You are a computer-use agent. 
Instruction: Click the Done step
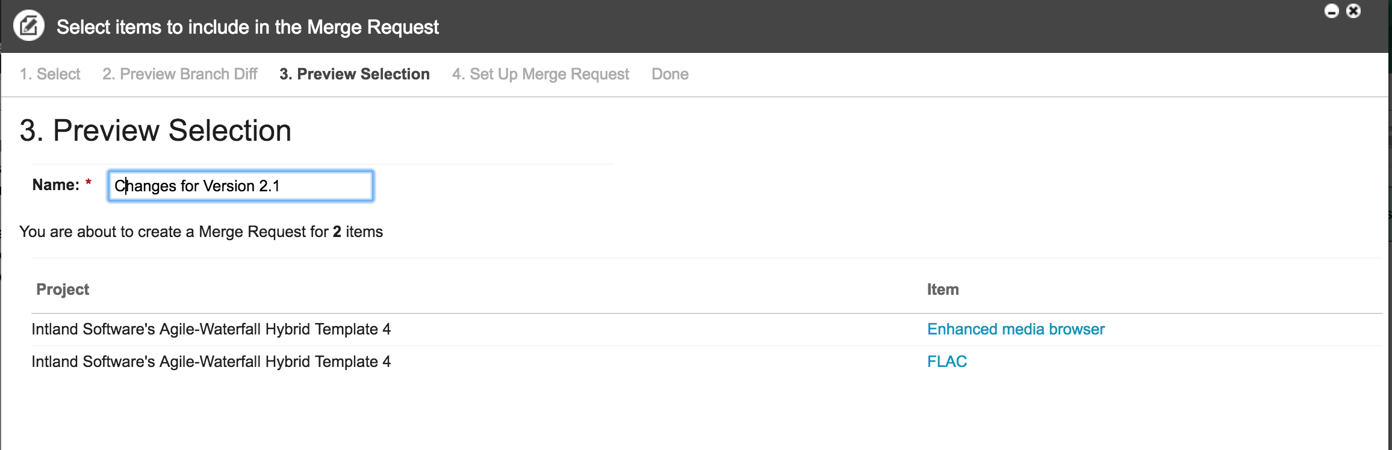[x=670, y=74]
